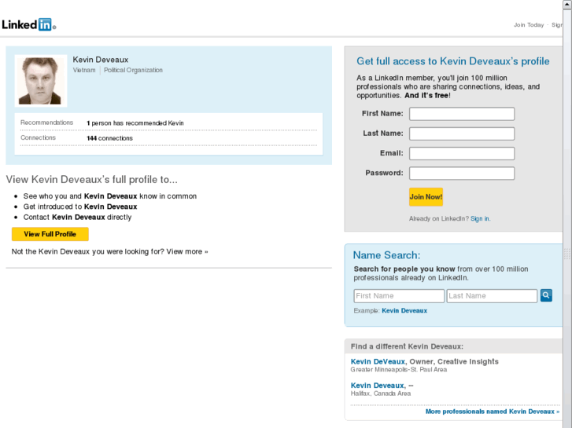Viewport: 572px width, 428px height.
Task: Click Contact Kevin Deveaux directly bullet
Action: point(77,217)
